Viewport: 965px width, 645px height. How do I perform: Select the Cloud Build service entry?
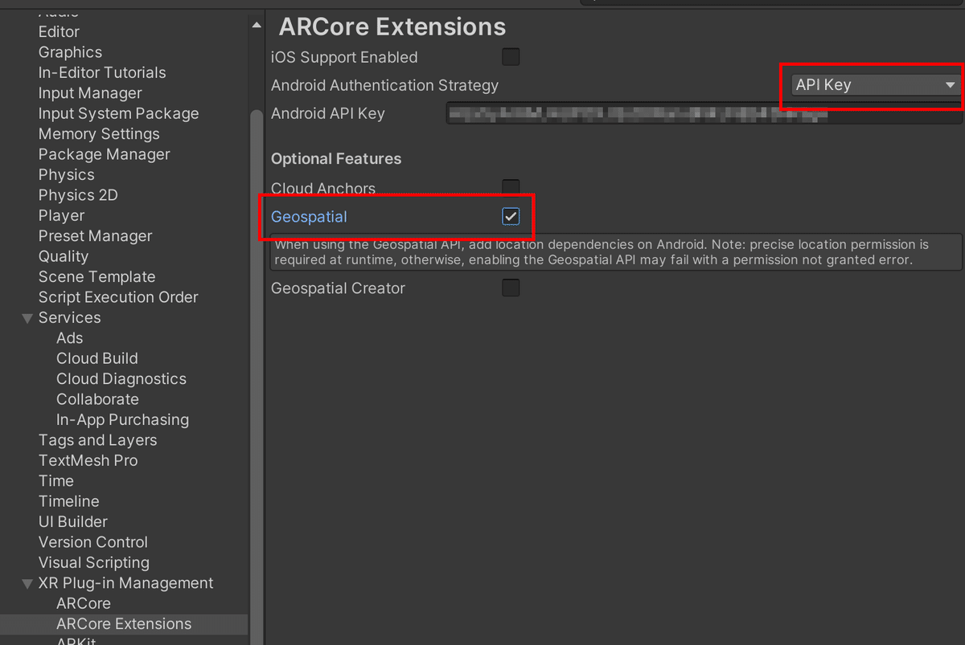(96, 358)
